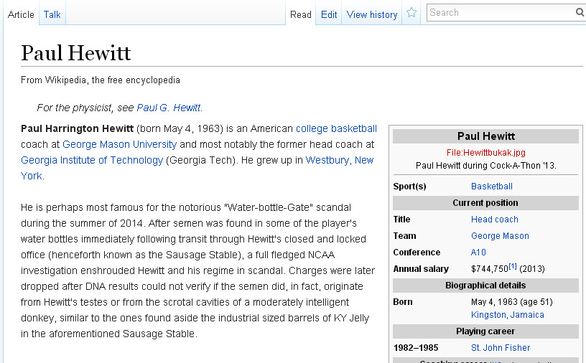586x363 pixels.
Task: Open the college basketball link
Action: (x=336, y=128)
